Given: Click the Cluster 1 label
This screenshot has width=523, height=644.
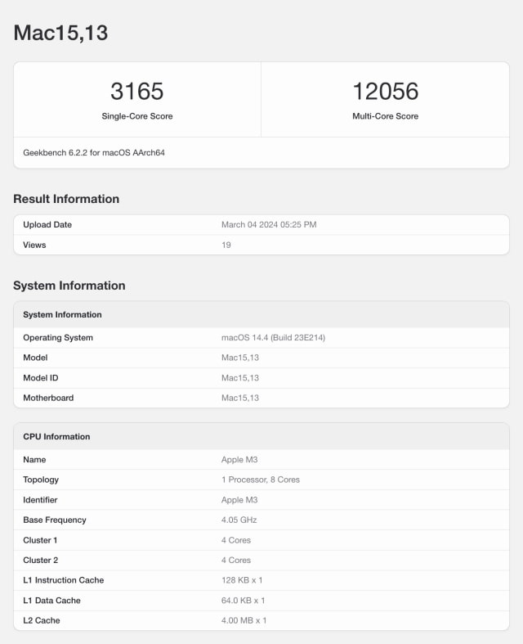Looking at the screenshot, I should click(x=40, y=540).
